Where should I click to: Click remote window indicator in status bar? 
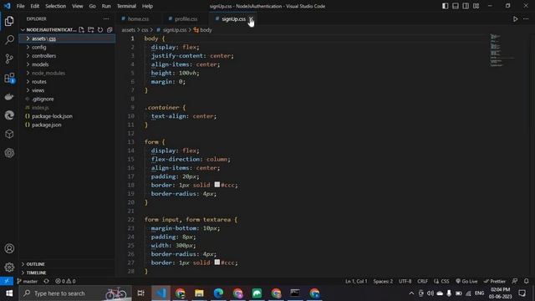click(7, 281)
